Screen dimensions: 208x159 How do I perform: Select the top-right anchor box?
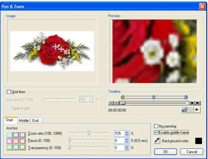[23, 135]
